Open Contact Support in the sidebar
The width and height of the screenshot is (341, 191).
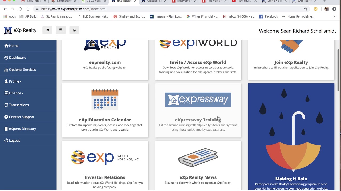coord(19,117)
